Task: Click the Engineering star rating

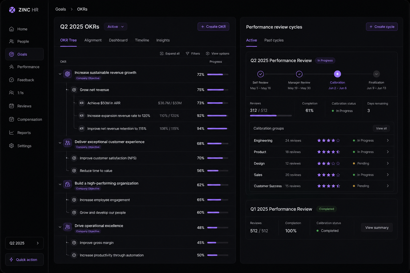Action: coord(328,140)
